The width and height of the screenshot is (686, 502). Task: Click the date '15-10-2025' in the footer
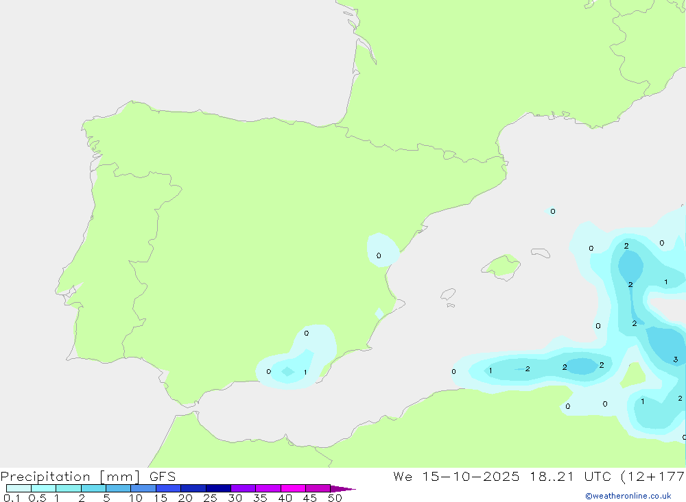471,476
